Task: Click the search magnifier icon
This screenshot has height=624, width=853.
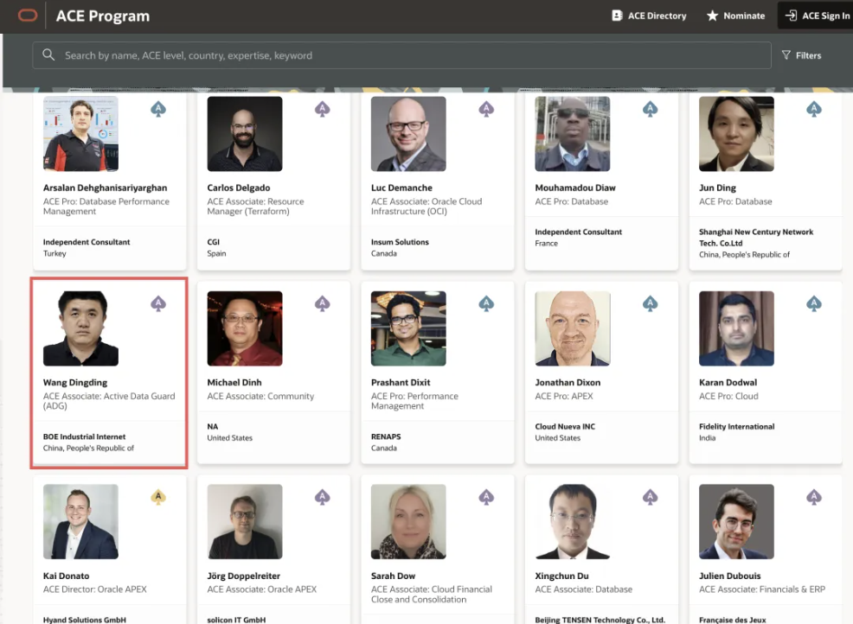Action: [48, 55]
